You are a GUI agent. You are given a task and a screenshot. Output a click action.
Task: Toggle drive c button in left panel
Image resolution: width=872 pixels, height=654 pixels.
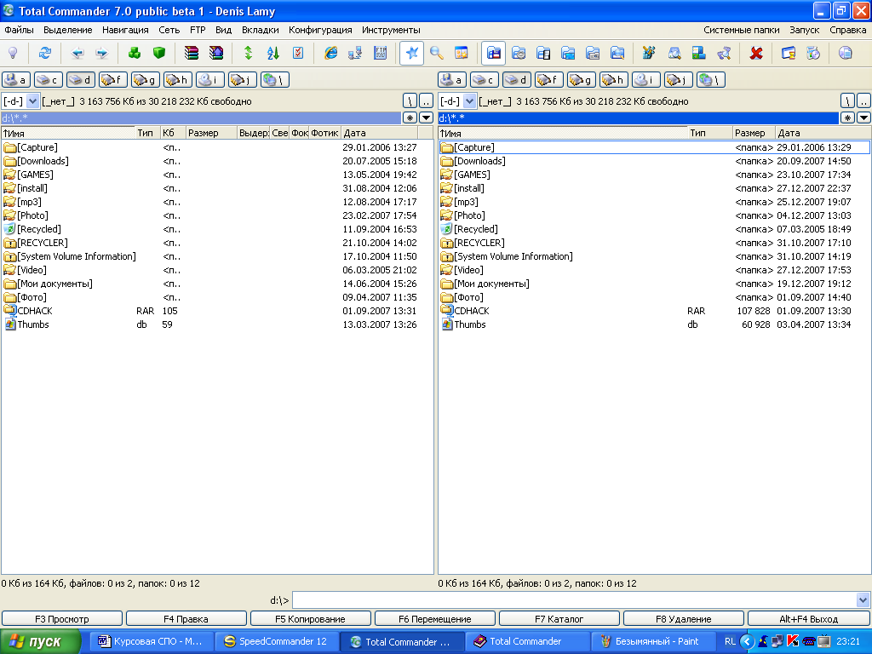click(x=49, y=80)
